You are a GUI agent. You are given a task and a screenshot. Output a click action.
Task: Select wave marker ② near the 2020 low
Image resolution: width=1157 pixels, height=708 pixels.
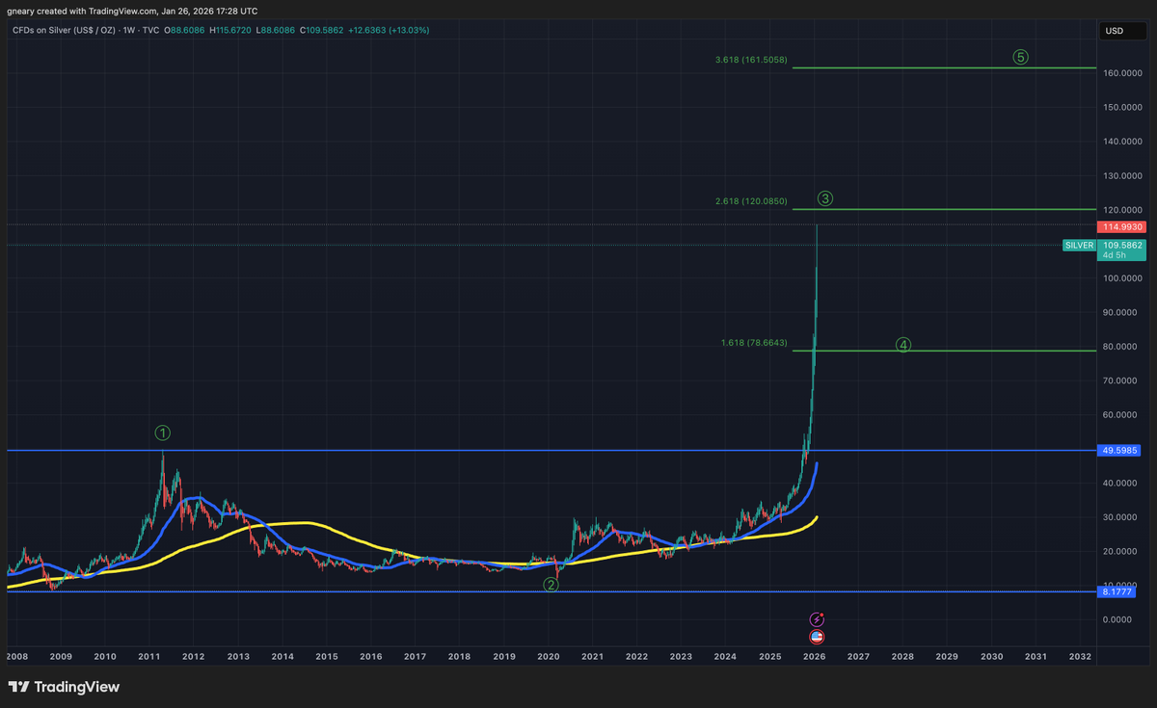pos(551,584)
